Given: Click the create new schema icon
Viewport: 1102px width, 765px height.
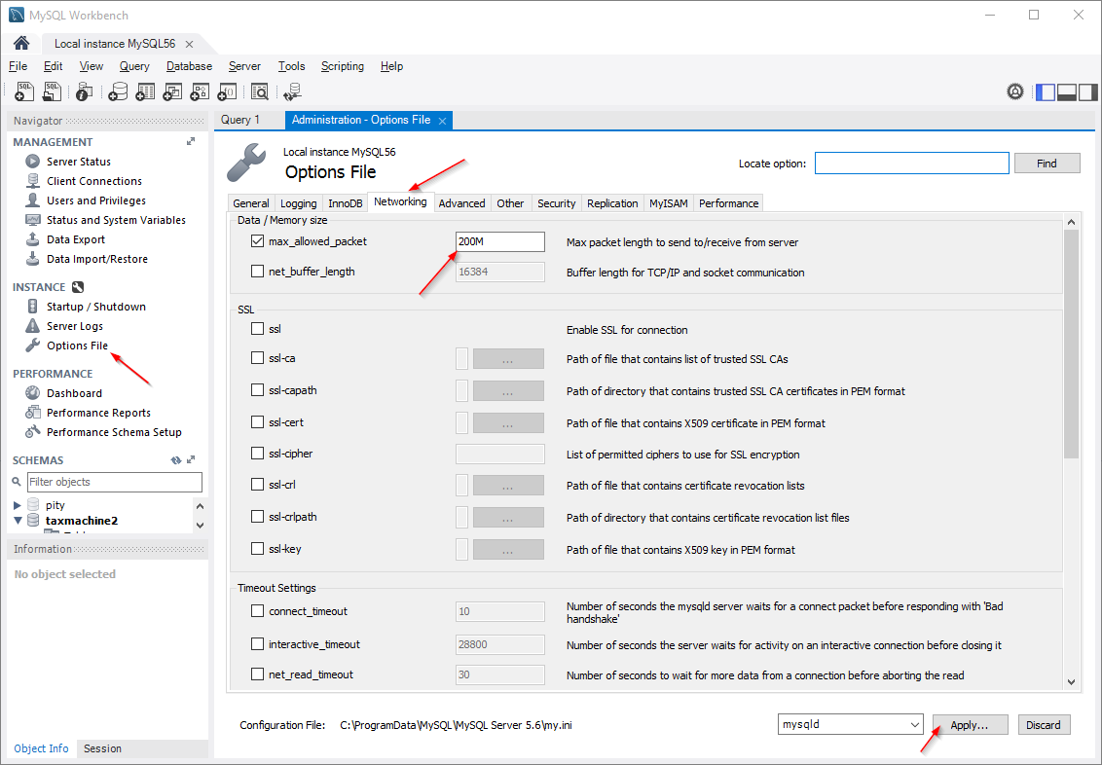Looking at the screenshot, I should [118, 91].
